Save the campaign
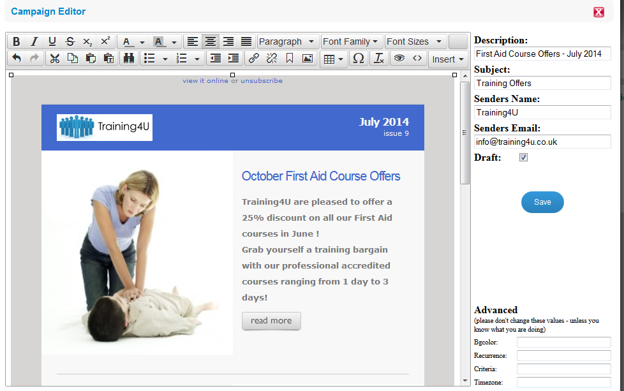This screenshot has width=624, height=391. 542,202
